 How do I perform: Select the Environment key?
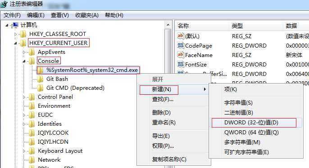click(x=54, y=106)
